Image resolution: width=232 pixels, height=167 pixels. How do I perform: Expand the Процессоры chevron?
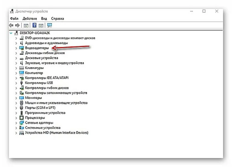[16, 118]
